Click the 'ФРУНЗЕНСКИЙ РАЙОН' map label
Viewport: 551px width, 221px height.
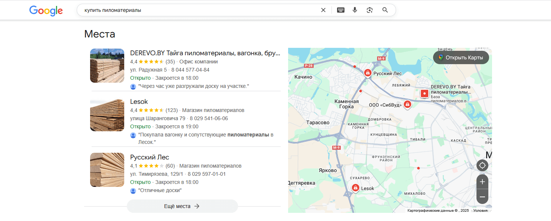click(387, 158)
